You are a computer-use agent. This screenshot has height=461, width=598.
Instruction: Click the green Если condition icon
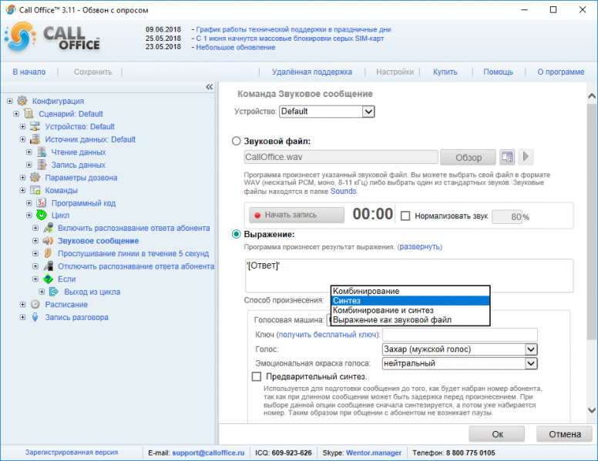click(x=48, y=279)
